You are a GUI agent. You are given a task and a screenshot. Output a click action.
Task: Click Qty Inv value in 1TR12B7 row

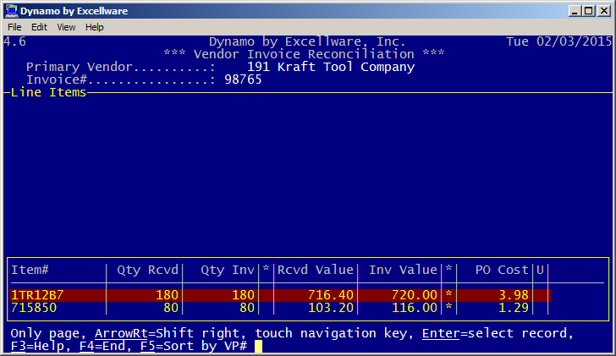(243, 295)
